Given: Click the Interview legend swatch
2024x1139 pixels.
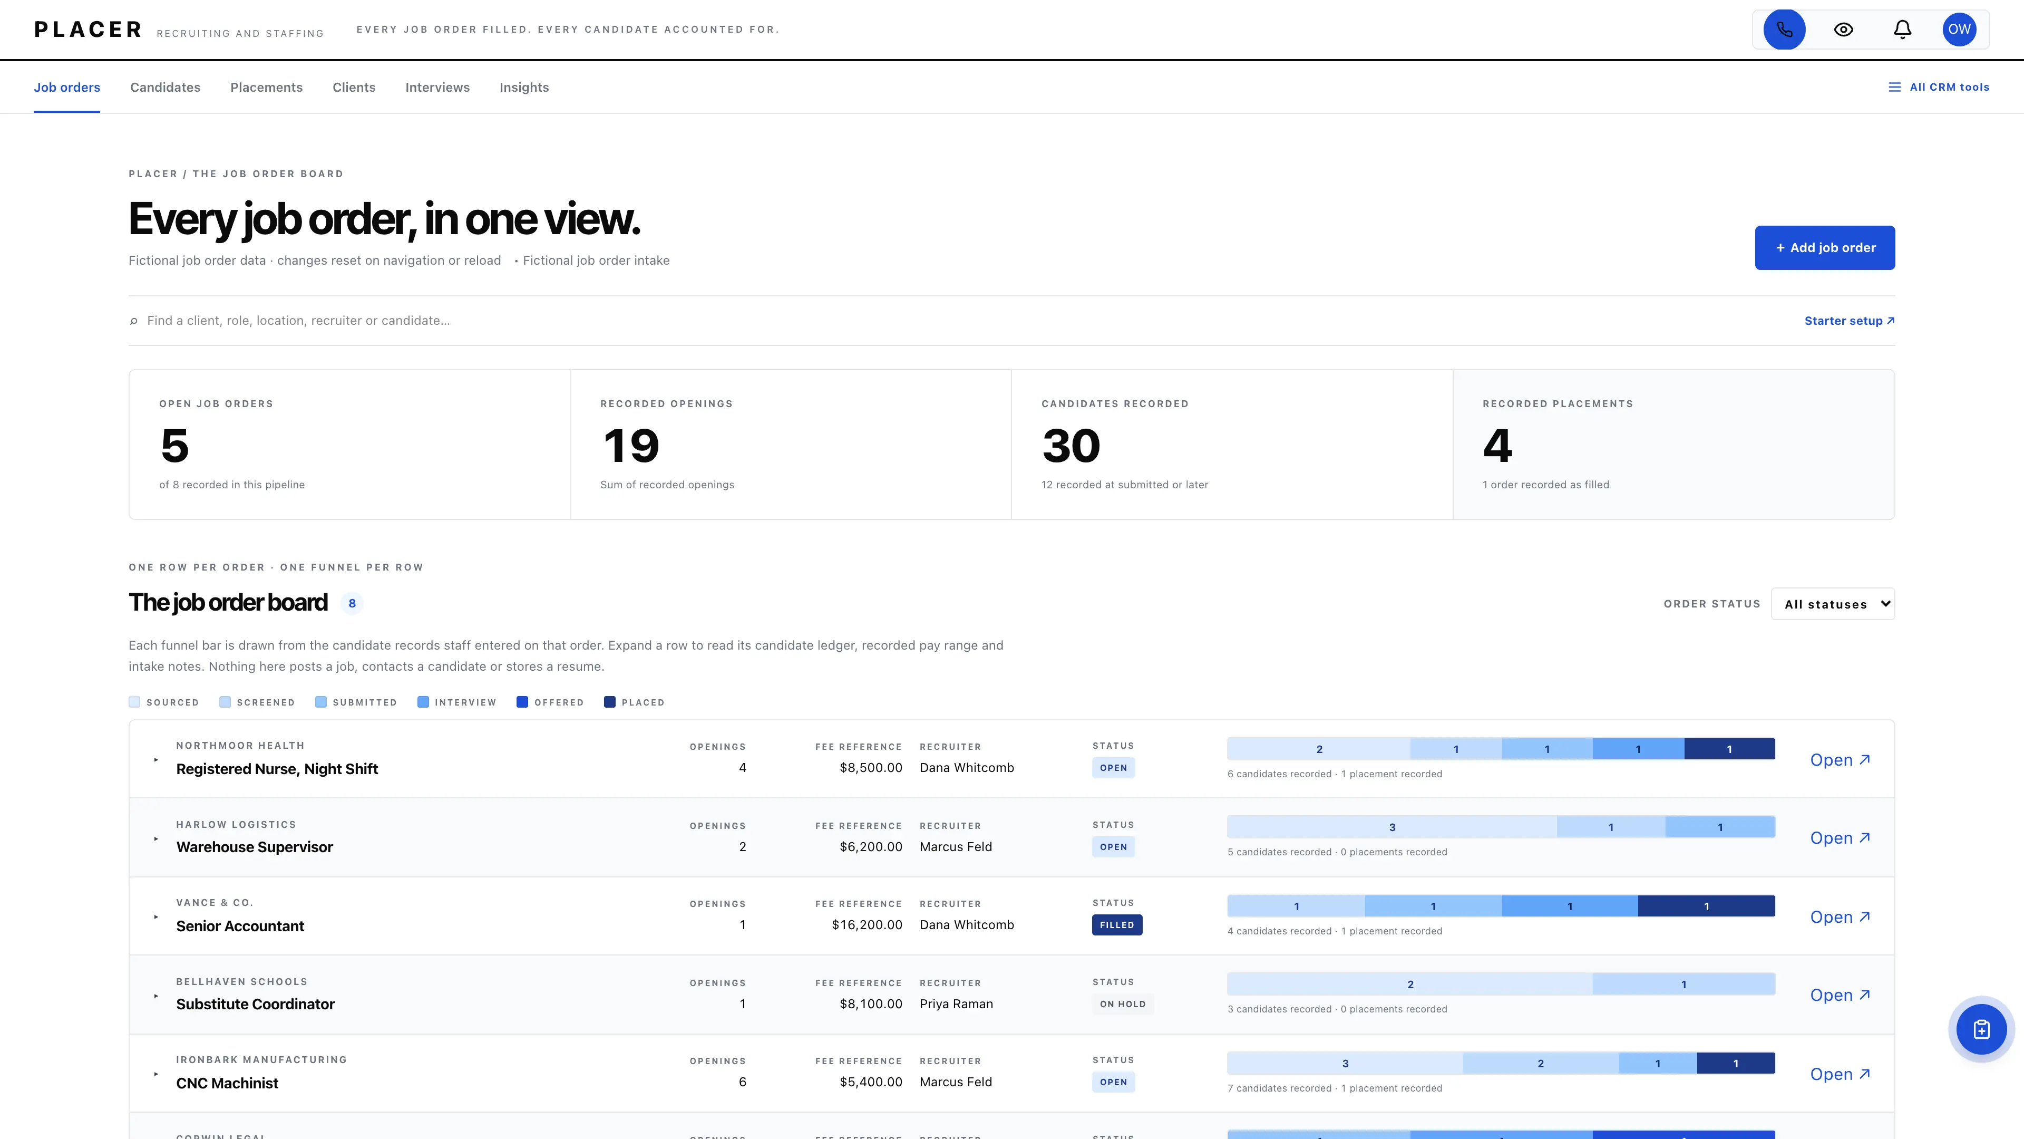Looking at the screenshot, I should [x=423, y=702].
